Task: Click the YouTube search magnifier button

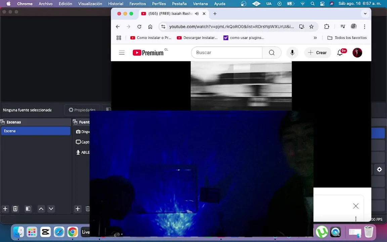Action: pyautogui.click(x=272, y=52)
